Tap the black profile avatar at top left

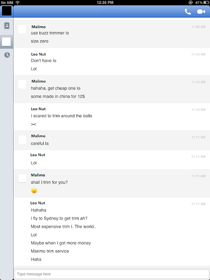7,11
